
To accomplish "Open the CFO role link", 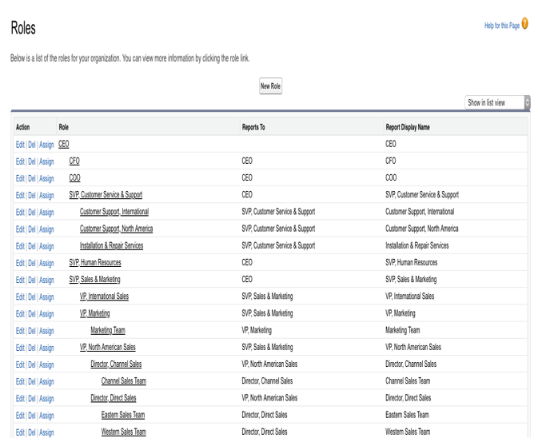I will click(x=74, y=161).
